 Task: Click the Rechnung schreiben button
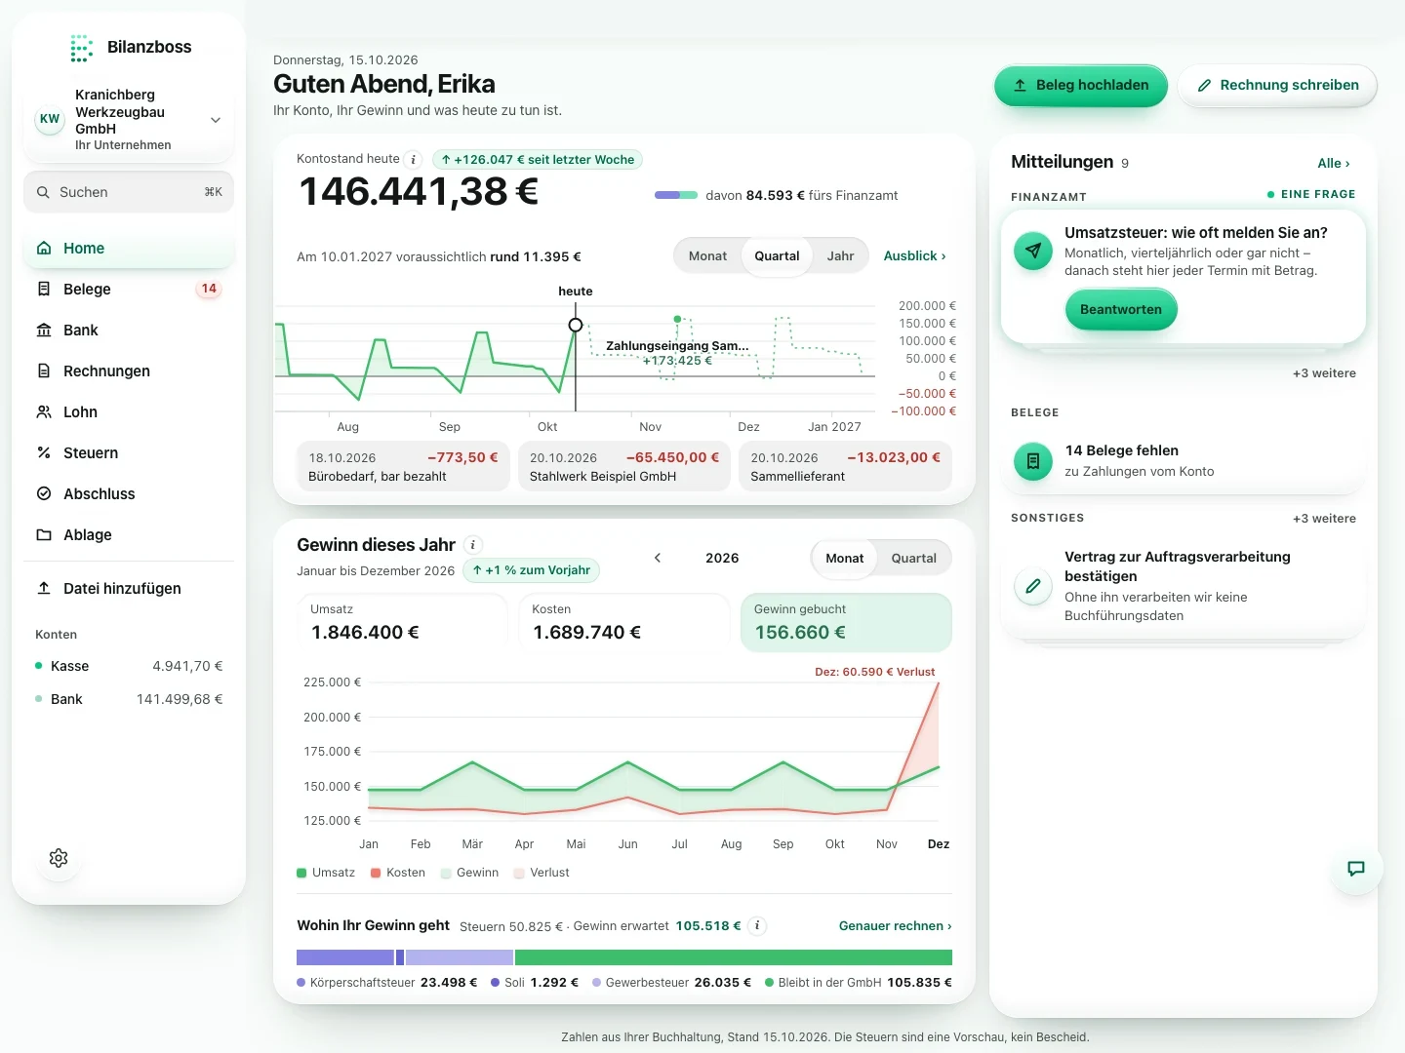coord(1277,86)
